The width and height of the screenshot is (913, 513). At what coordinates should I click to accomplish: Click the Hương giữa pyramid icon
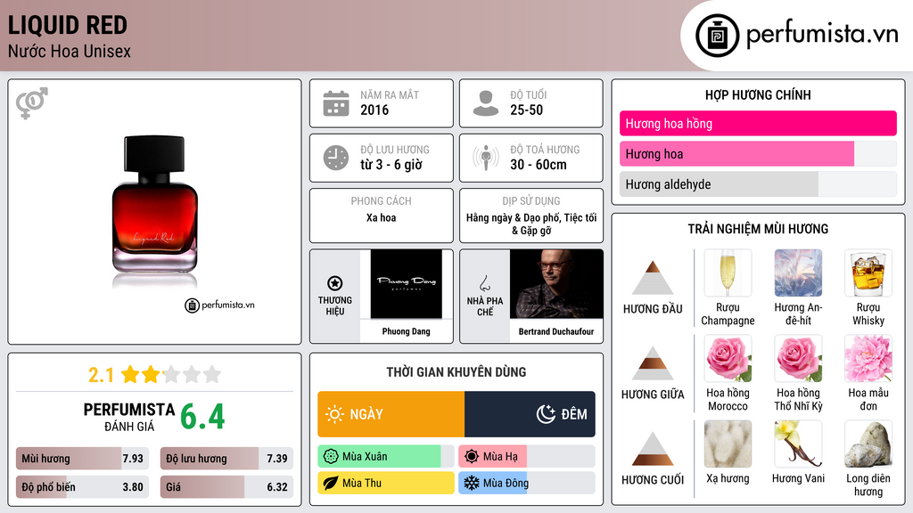(x=653, y=363)
